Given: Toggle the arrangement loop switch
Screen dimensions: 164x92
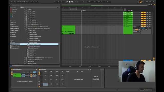Looking at the screenshot, I should [x=99, y=2].
